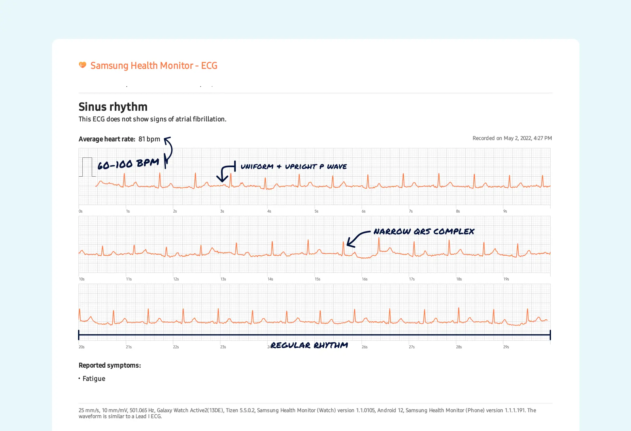Select the REGULAR RHYTHM annotation text
The height and width of the screenshot is (431, 631).
[x=309, y=345]
